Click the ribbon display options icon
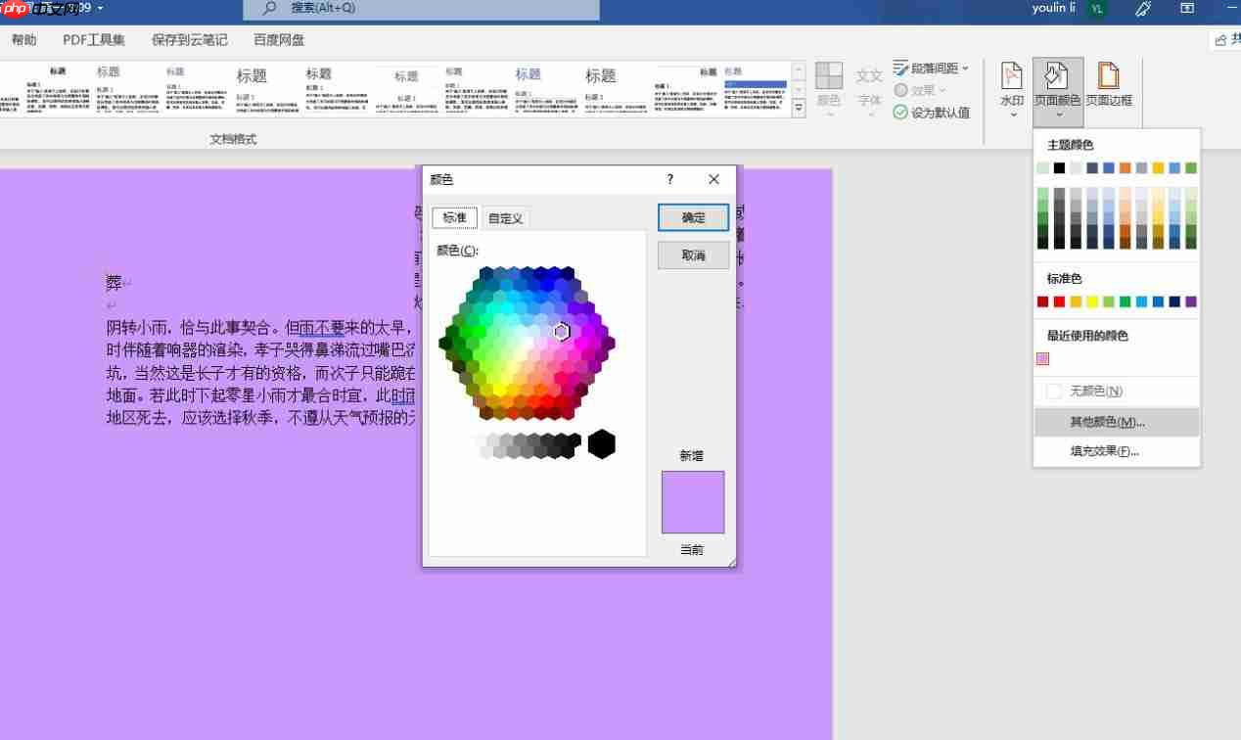 pos(1187,8)
